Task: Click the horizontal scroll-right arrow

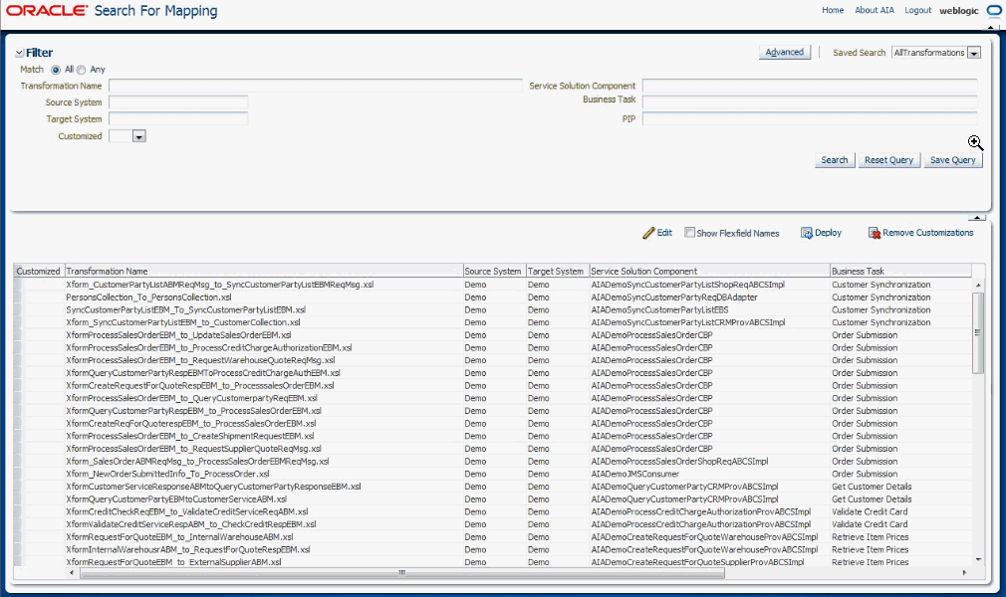Action: tap(964, 573)
